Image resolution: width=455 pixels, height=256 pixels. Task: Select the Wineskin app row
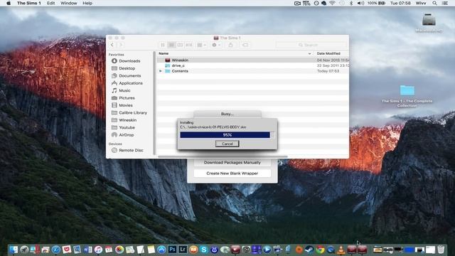point(252,60)
